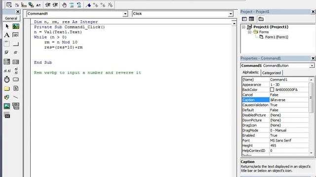Click the Outdent toolbar icon
The image size is (316, 177).
[55, 5]
